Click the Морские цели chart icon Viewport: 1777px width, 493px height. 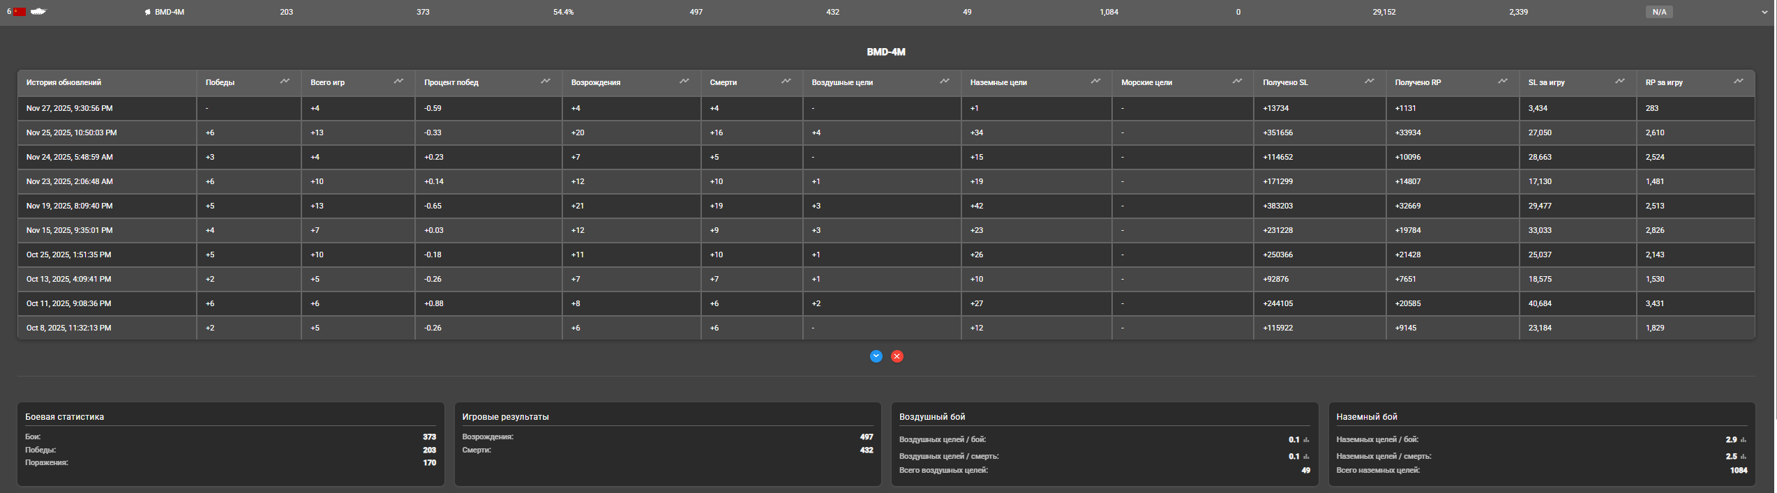[x=1237, y=82]
